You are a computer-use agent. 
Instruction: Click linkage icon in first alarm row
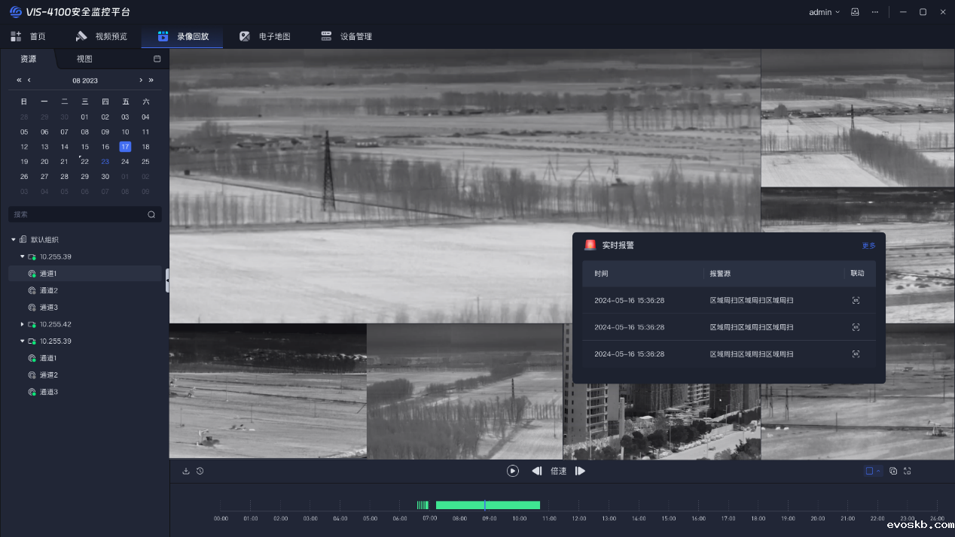pos(856,300)
